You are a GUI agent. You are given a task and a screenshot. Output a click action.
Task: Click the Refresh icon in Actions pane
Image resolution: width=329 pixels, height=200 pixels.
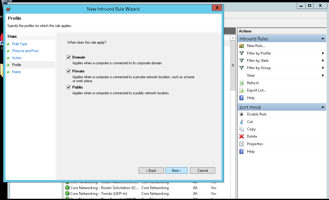[242, 83]
